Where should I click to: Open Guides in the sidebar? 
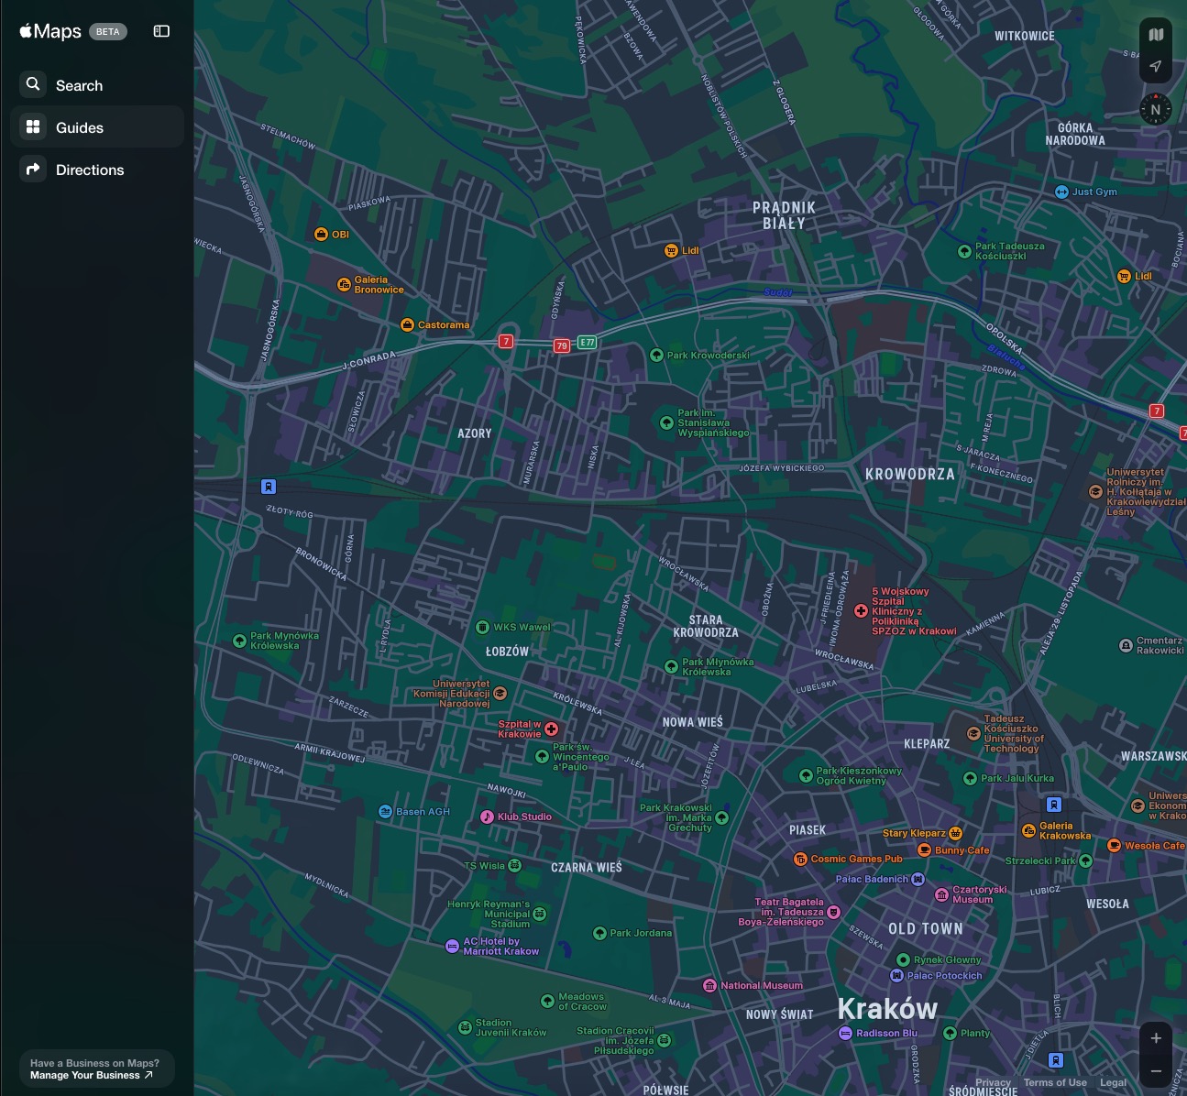97,127
